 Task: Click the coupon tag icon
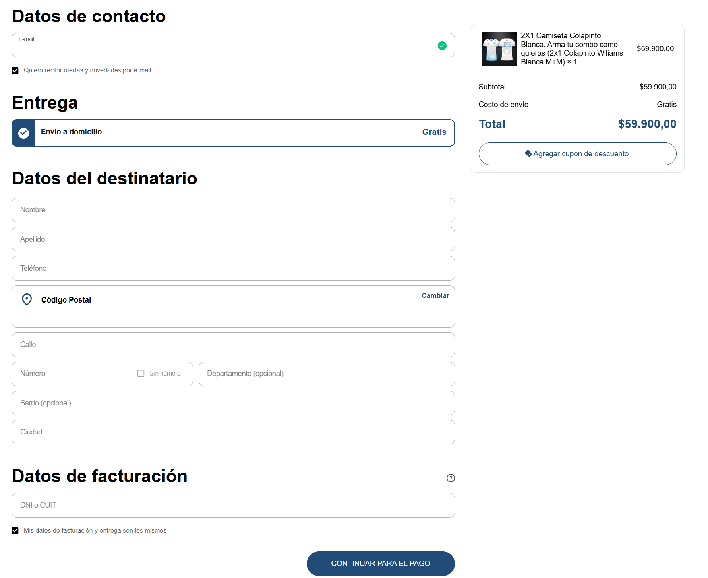pyautogui.click(x=528, y=153)
